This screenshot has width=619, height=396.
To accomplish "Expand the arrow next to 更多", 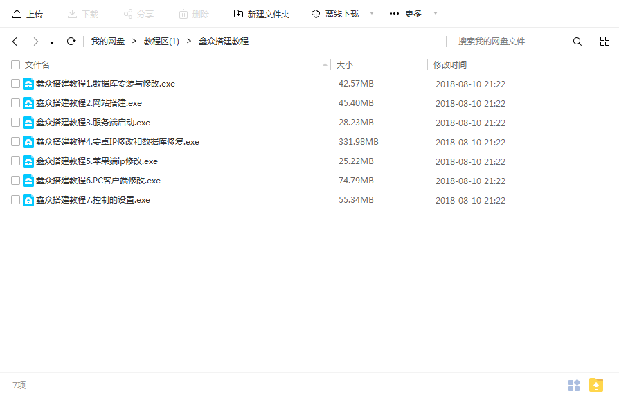I will tap(436, 13).
